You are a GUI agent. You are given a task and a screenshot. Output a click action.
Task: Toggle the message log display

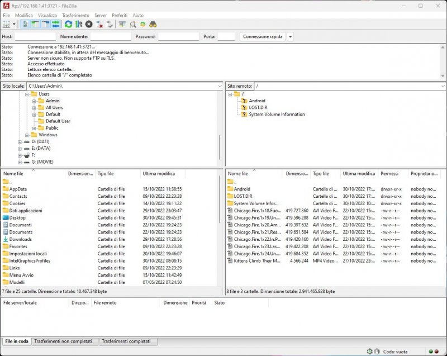pyautogui.click(x=26, y=25)
